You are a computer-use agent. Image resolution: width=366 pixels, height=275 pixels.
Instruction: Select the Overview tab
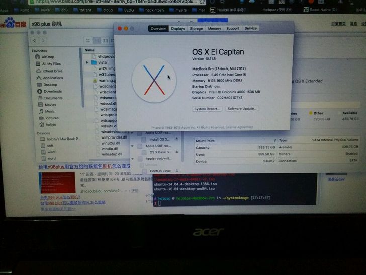pos(158,29)
